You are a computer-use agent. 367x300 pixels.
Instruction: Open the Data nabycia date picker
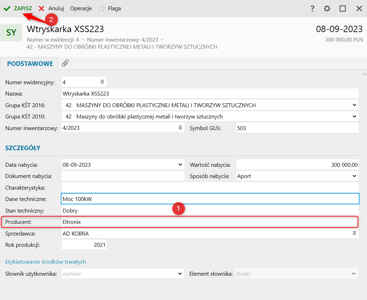pos(180,165)
